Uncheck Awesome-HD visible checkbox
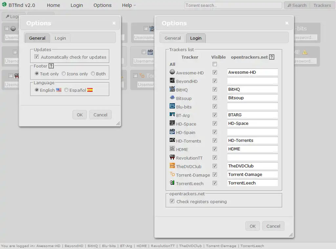 tap(215, 72)
